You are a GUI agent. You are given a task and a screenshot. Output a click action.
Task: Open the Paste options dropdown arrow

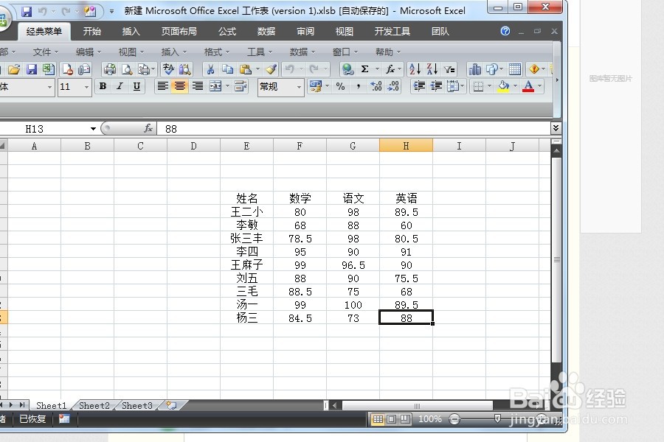257,69
